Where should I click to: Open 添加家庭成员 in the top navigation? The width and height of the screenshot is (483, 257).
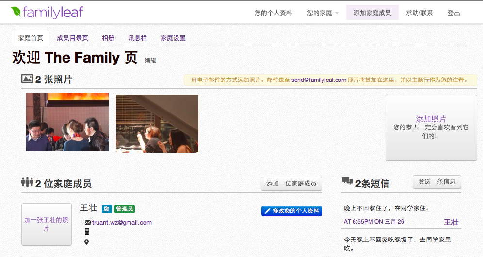click(x=372, y=13)
